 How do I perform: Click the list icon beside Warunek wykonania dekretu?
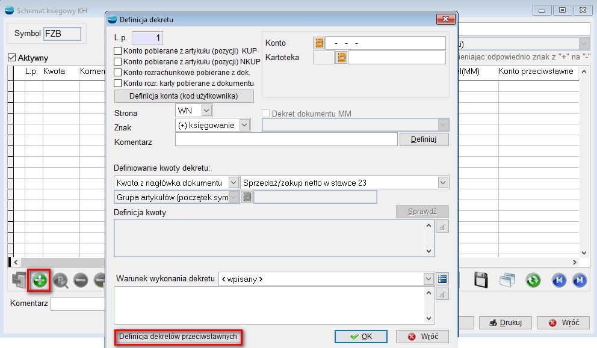pos(442,279)
